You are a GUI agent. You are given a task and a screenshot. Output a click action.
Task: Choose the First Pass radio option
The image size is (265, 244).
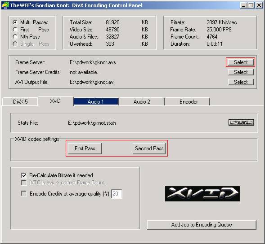[x=15, y=30]
